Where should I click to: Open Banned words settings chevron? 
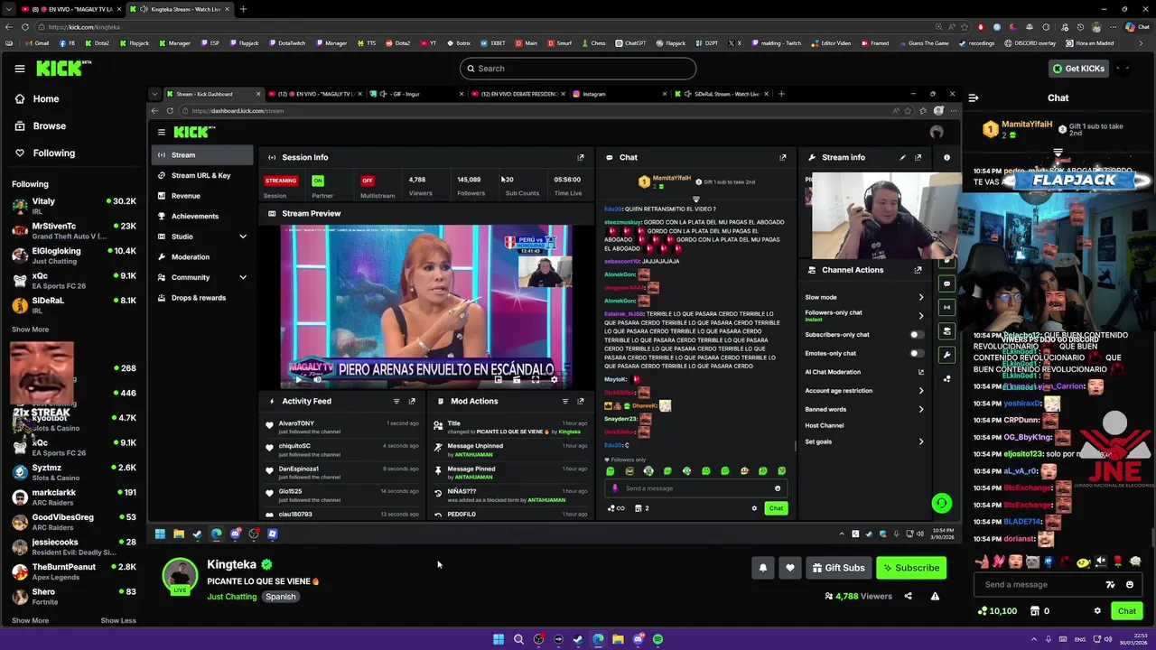[921, 409]
